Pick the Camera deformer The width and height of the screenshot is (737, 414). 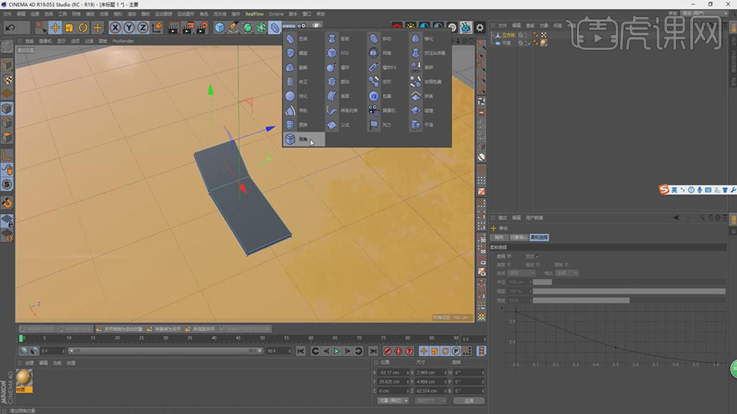382,110
